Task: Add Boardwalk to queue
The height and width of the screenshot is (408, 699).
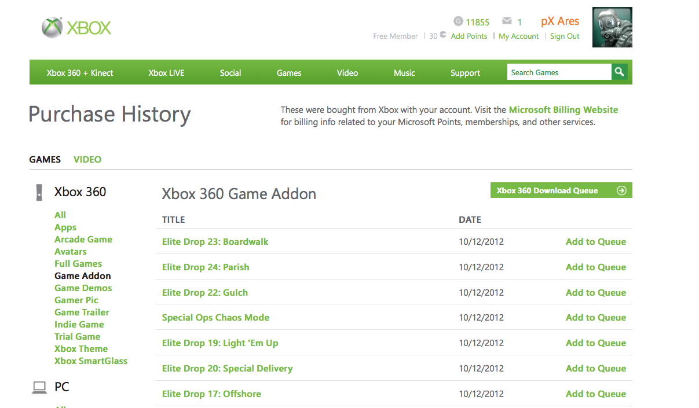Action: point(596,241)
